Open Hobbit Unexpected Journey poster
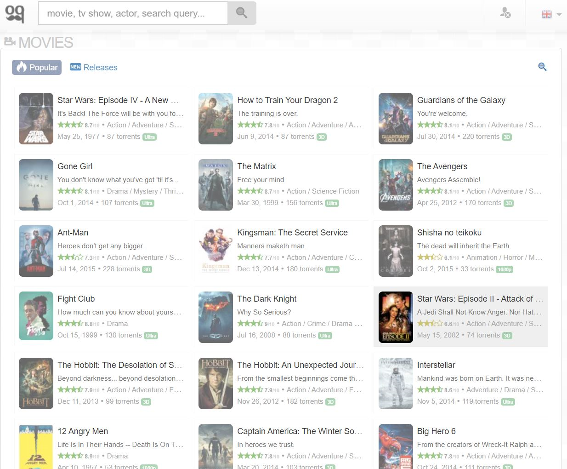 click(x=215, y=383)
